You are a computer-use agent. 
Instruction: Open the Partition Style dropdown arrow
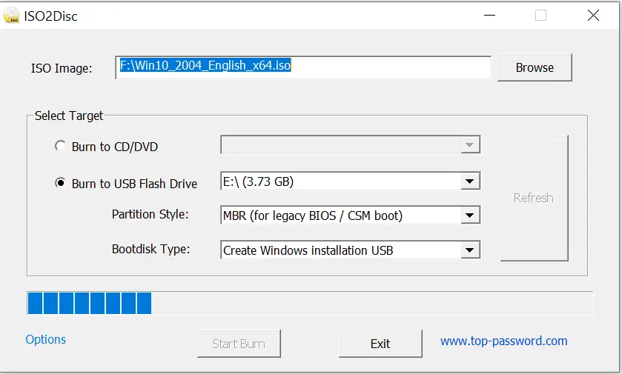[x=470, y=216]
